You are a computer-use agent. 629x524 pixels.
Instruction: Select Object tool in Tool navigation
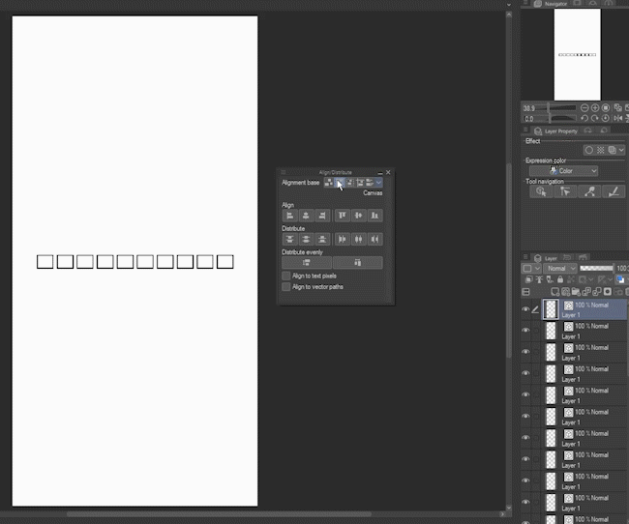(541, 191)
